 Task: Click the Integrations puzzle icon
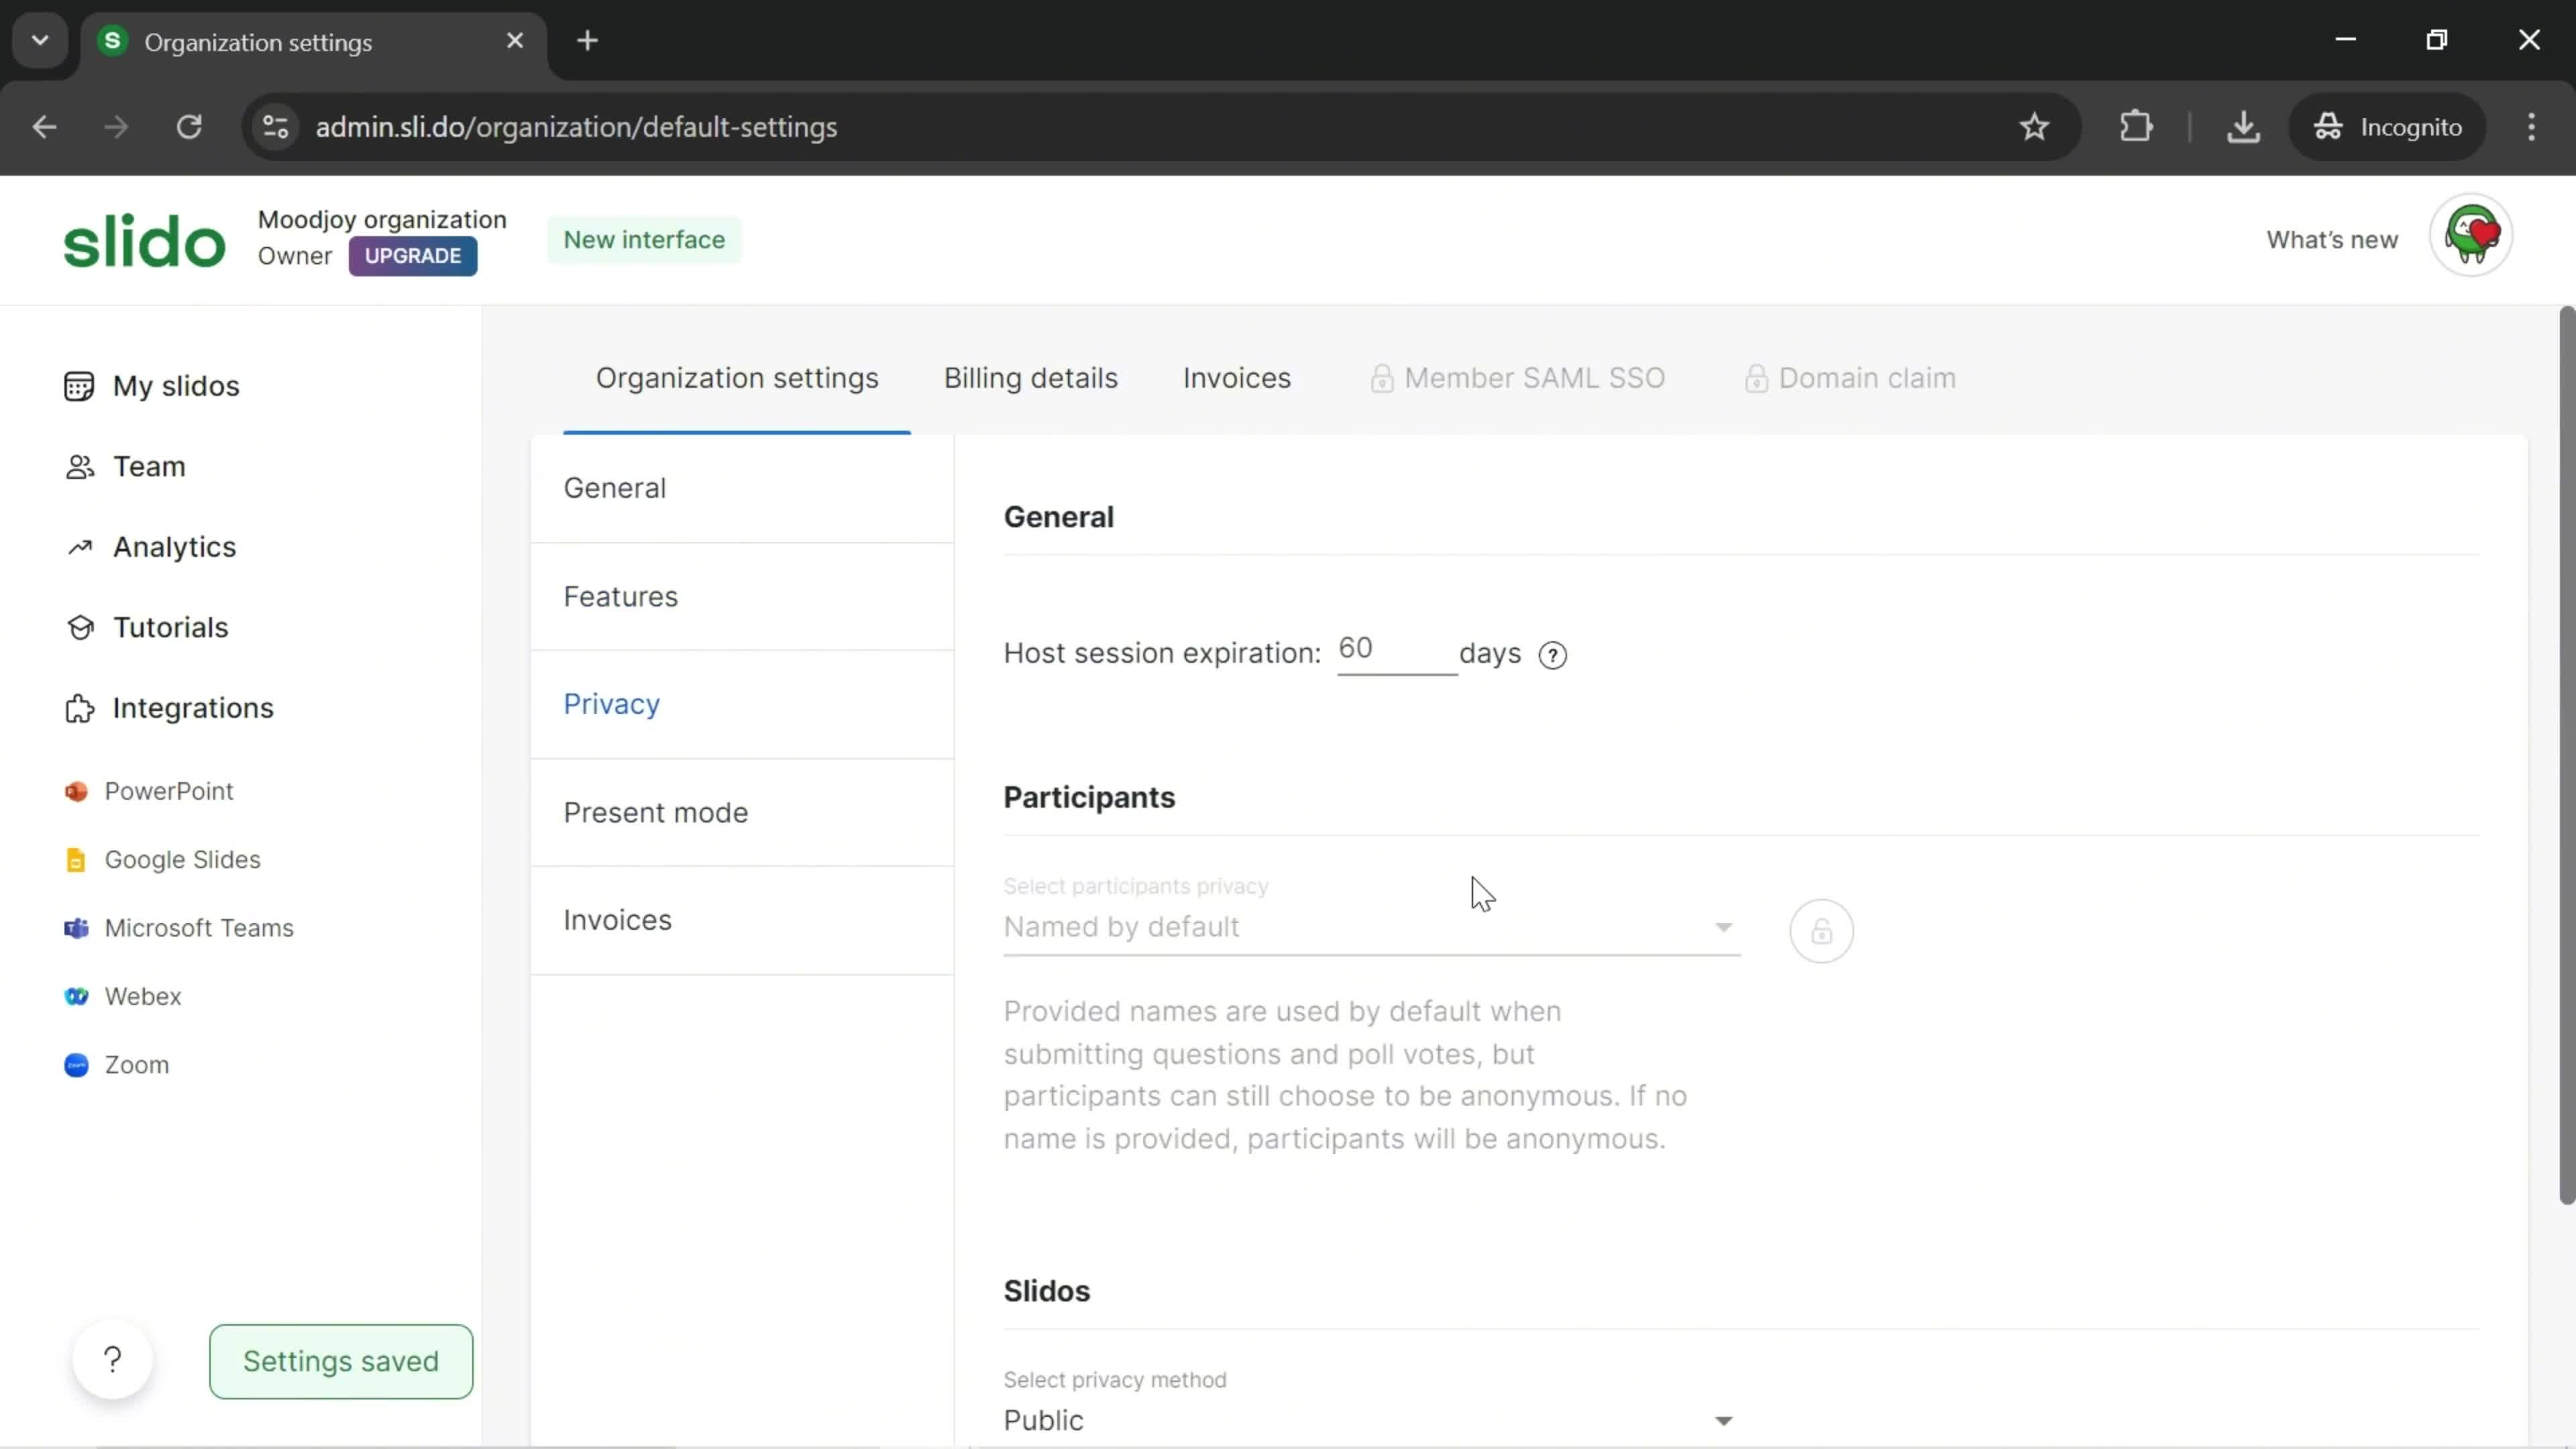(80, 708)
